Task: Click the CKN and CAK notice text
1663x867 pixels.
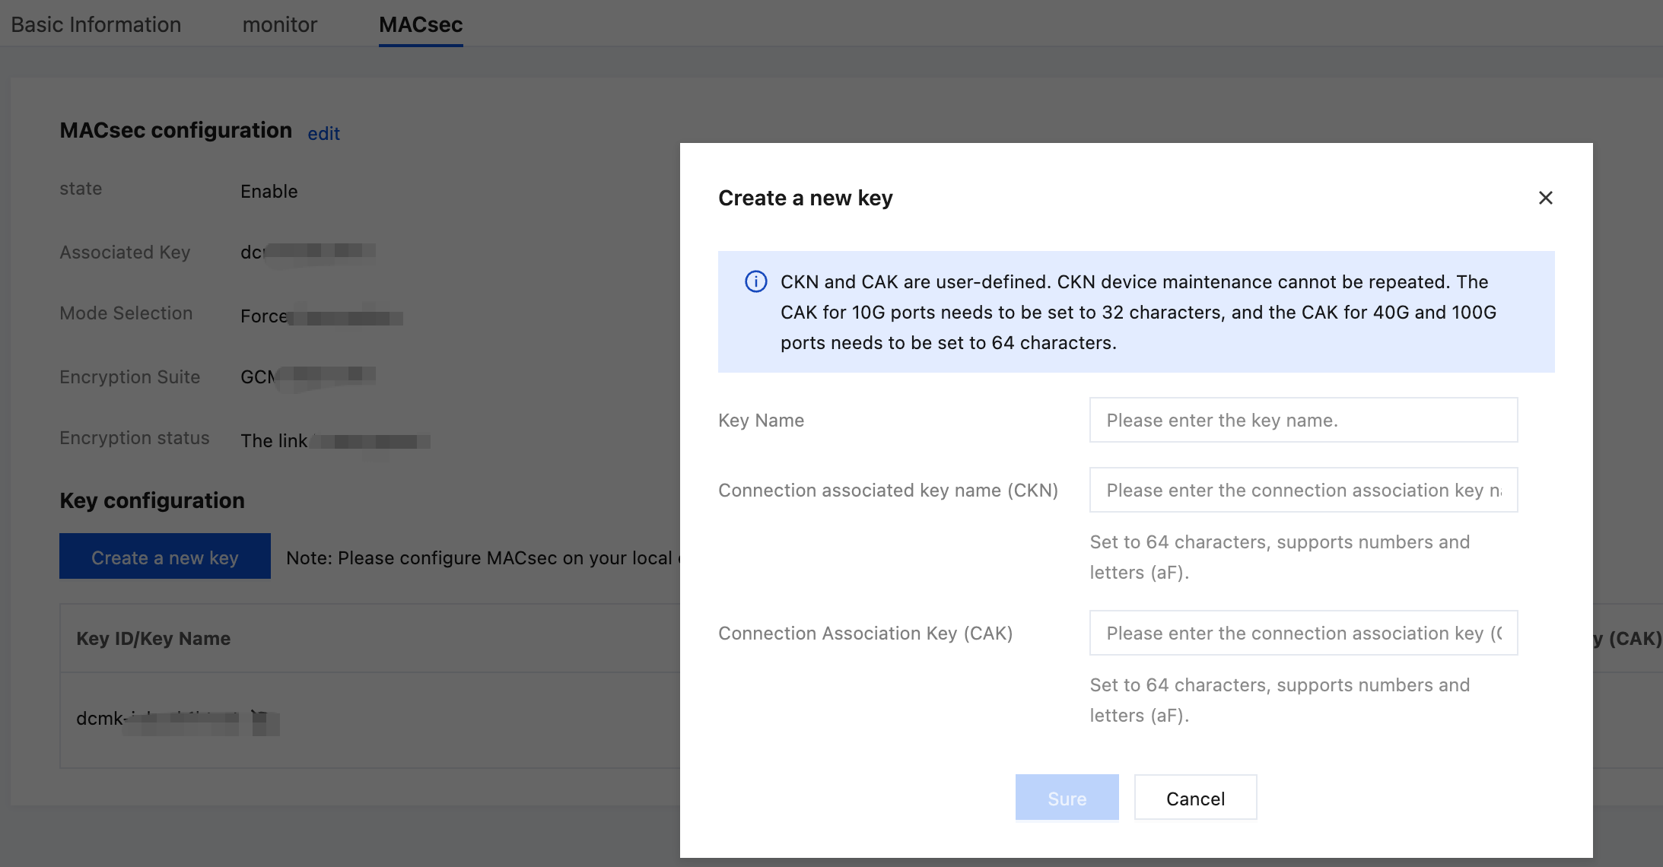Action: coord(1137,313)
